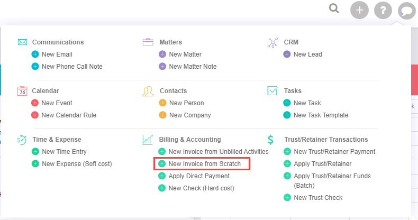Click the Calendar icon showing 26
Viewport: 418px width, 220px height.
pyautogui.click(x=22, y=91)
